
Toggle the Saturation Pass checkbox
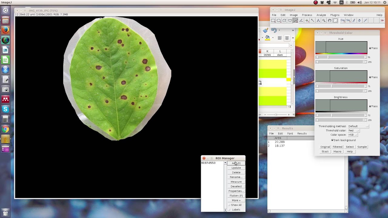click(370, 78)
